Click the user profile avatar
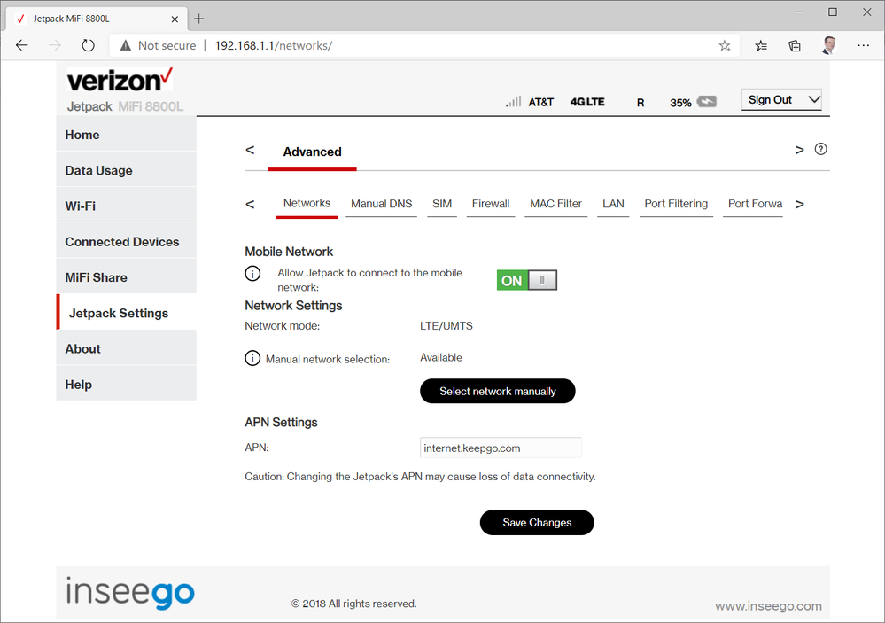 coord(829,45)
